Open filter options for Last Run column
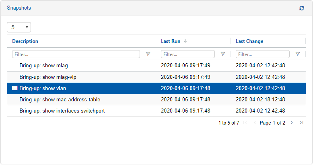The height and width of the screenshot is (165, 313). coord(223,54)
